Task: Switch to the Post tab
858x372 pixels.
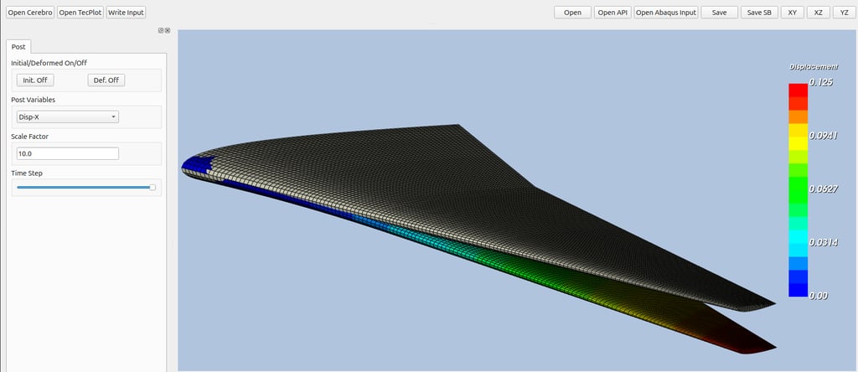Action: 18,47
